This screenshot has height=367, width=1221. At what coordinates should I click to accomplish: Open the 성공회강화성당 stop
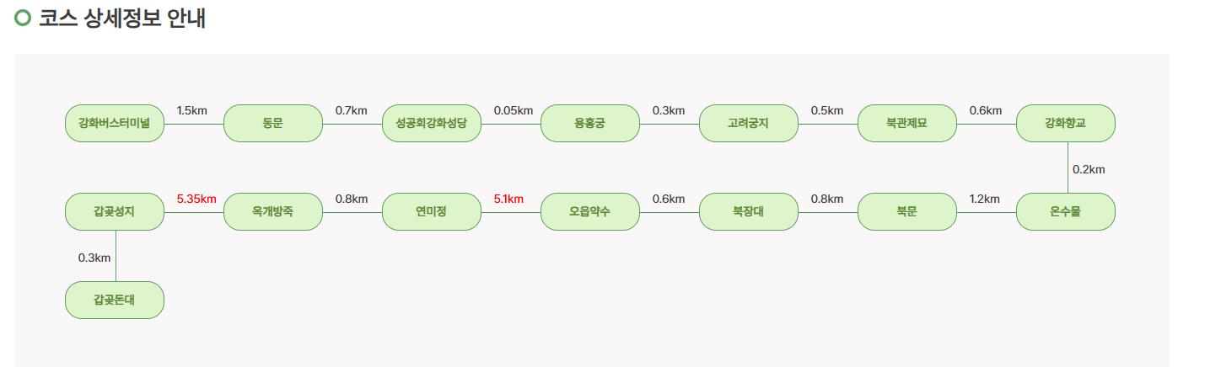coord(432,123)
